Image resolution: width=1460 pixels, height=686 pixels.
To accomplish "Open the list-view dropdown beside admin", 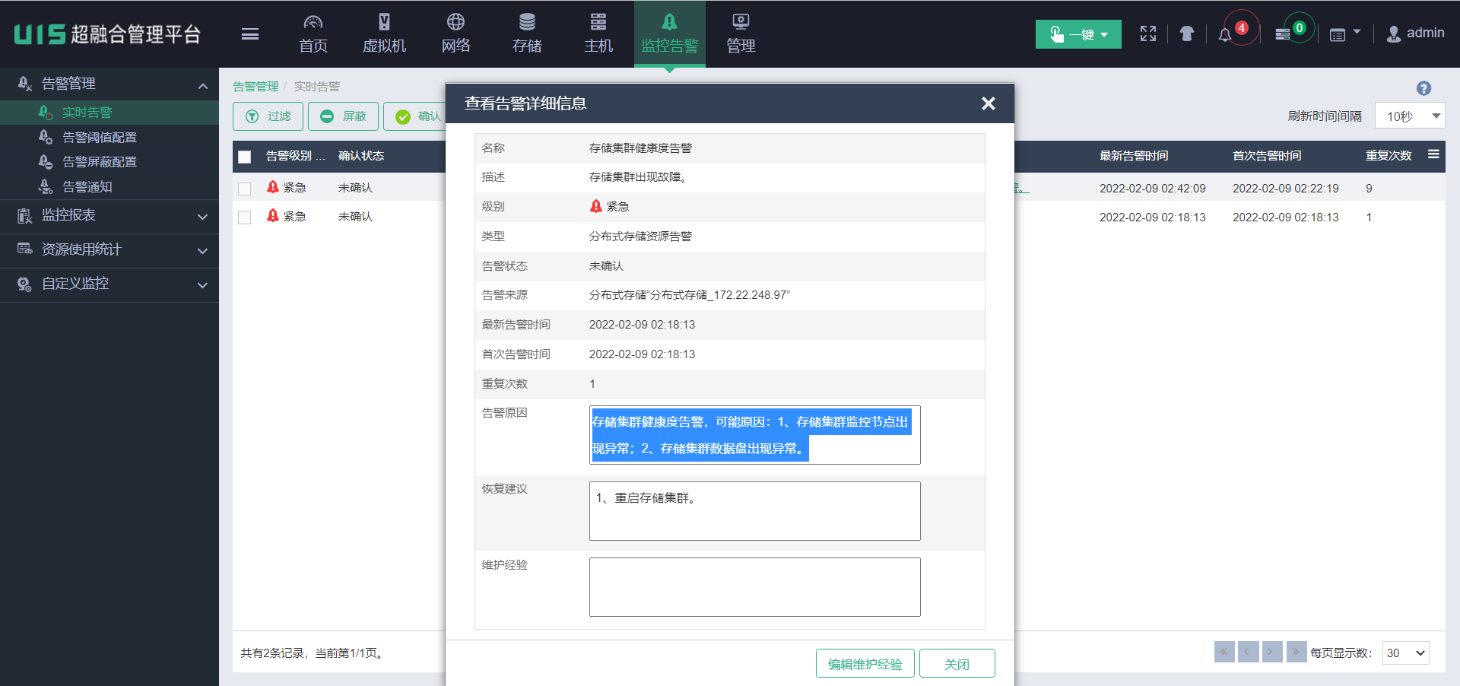I will pos(1344,34).
